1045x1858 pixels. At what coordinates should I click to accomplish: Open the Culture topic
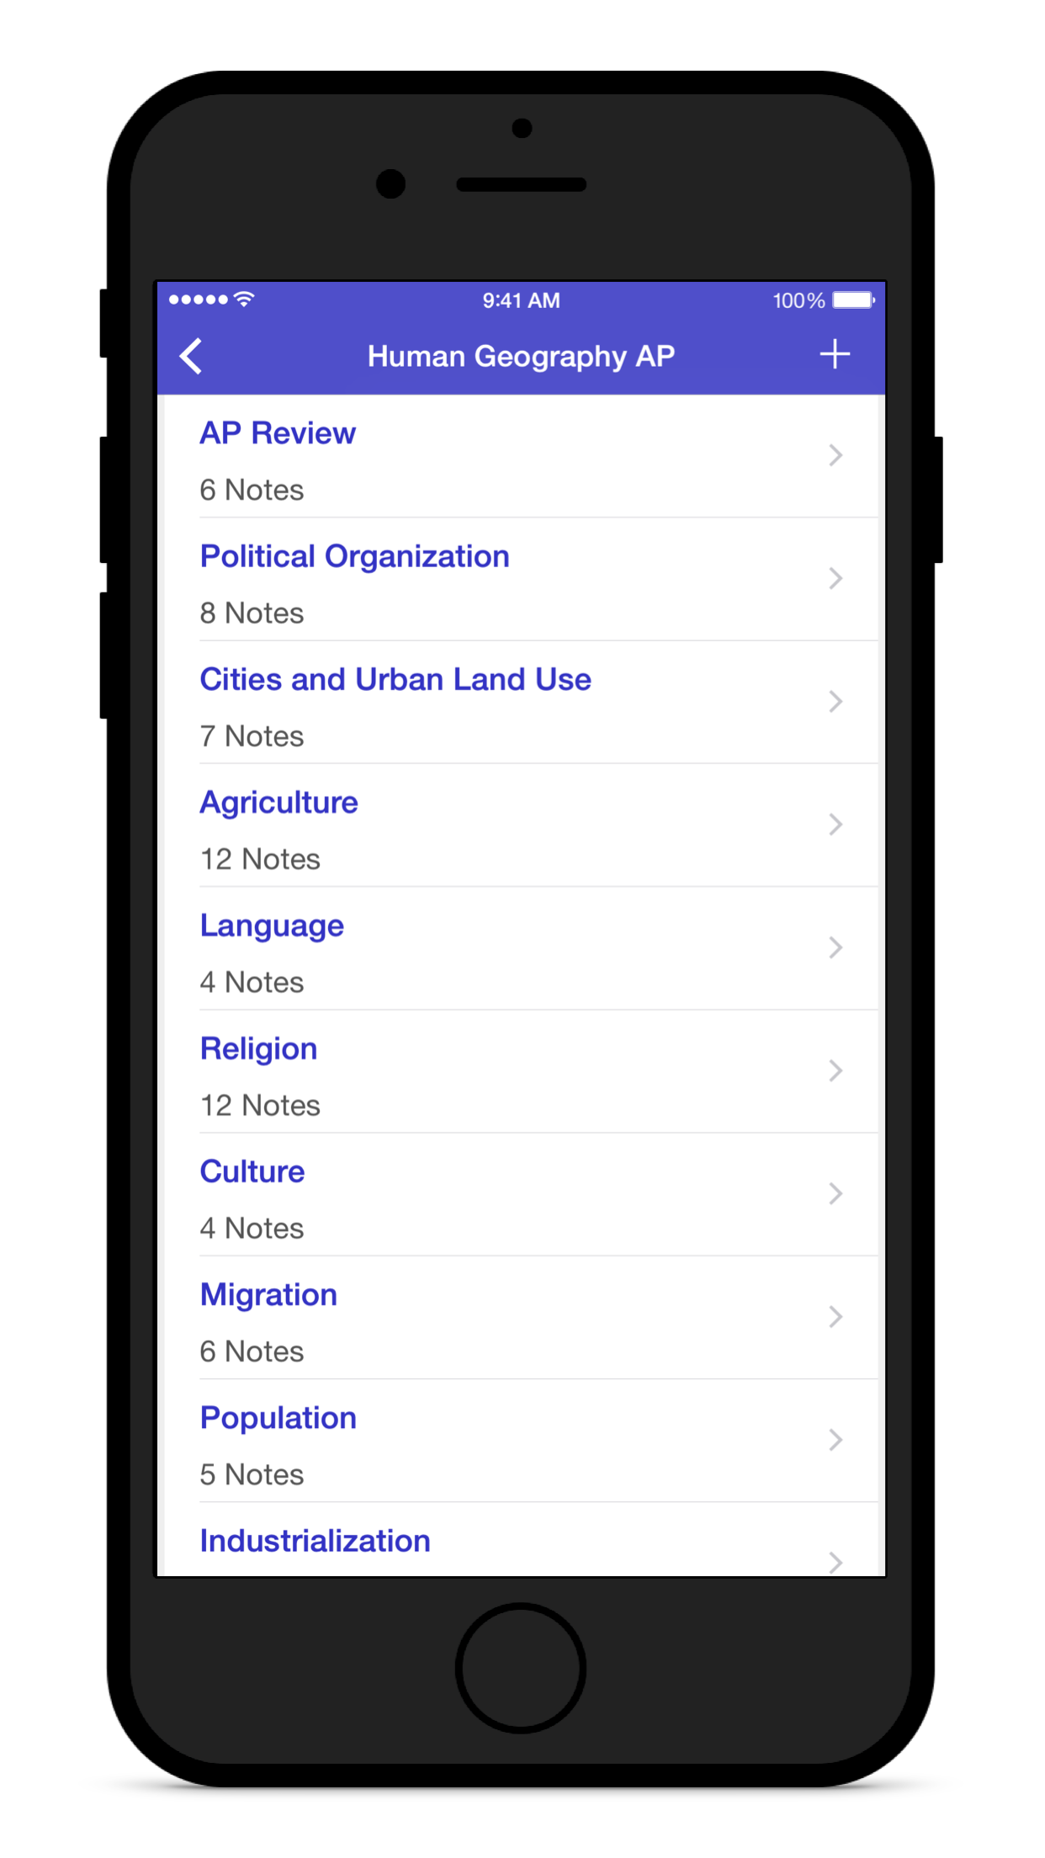(252, 1172)
